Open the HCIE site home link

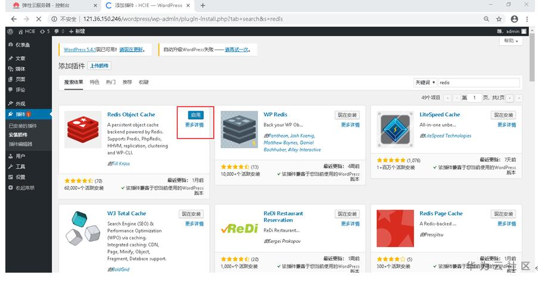tap(27, 31)
